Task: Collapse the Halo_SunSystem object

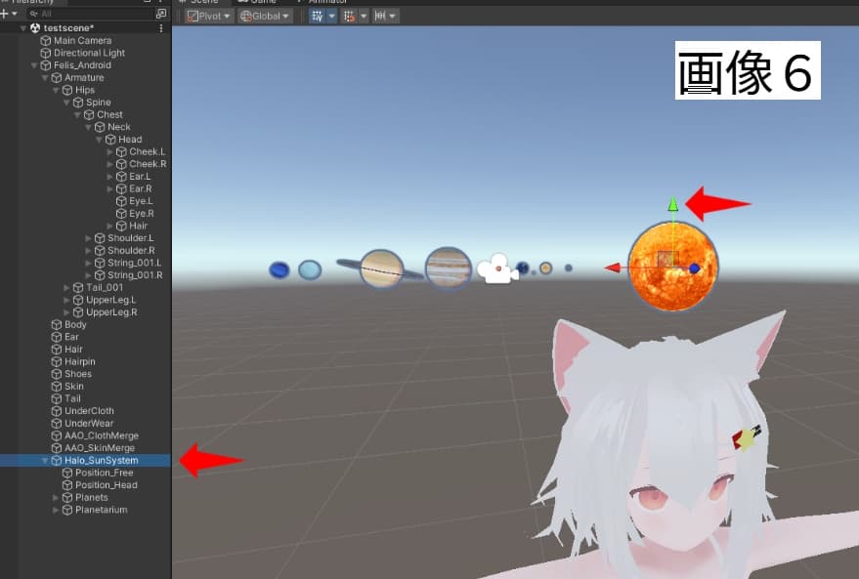Action: [x=45, y=461]
